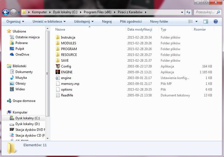The width and height of the screenshot is (224, 157).
Task: Expand arrow after Komputer breadcrumb
Action: pyautogui.click(x=50, y=12)
